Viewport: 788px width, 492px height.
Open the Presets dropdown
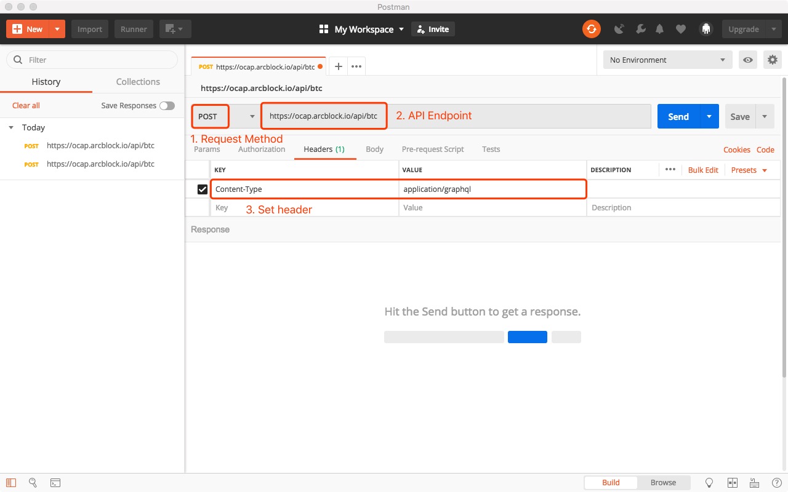click(749, 170)
